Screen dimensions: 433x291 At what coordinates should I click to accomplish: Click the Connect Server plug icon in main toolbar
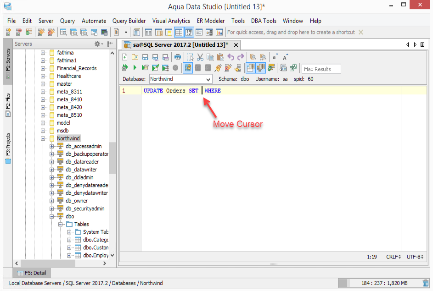pos(41,32)
